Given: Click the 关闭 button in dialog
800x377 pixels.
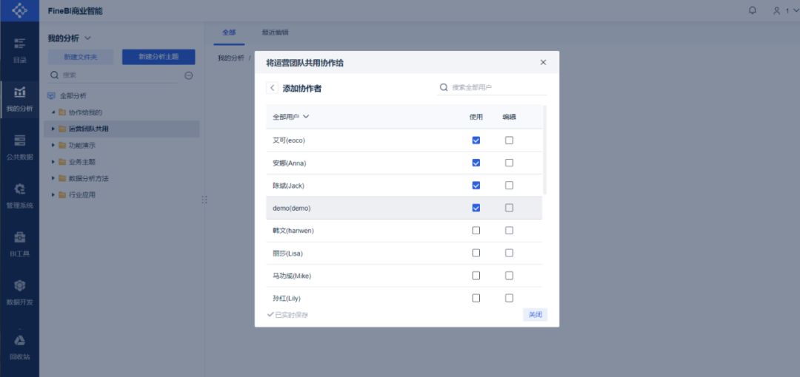Looking at the screenshot, I should pyautogui.click(x=536, y=315).
